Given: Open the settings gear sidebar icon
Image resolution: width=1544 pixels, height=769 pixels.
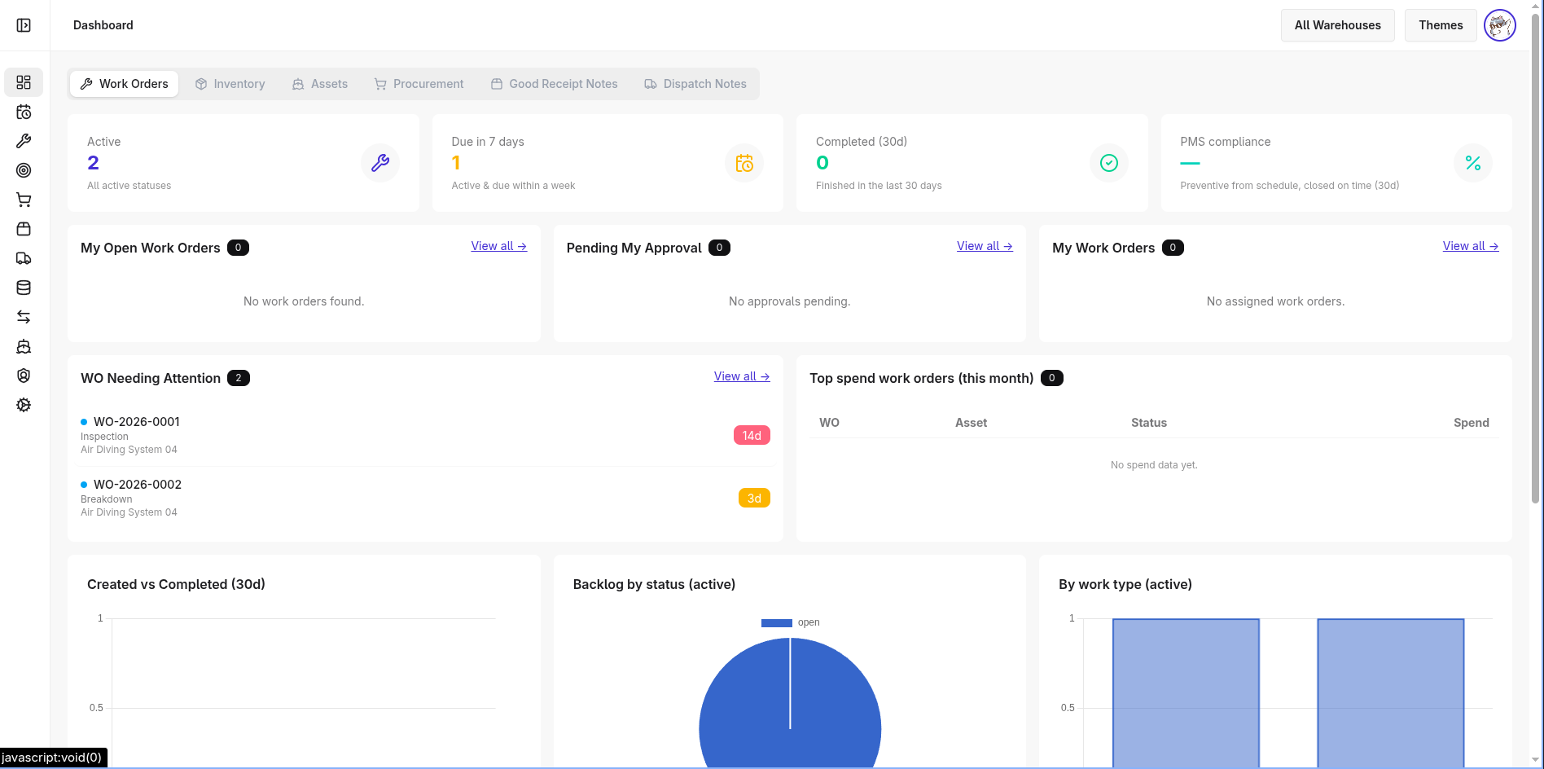Looking at the screenshot, I should (24, 405).
